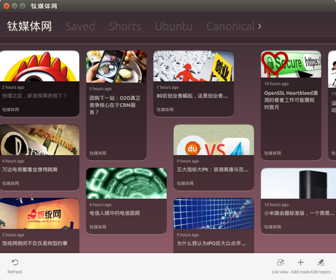Open article OpenSSL Heartbleed漏洞的修复工作
336x280 pixels.
291,100
